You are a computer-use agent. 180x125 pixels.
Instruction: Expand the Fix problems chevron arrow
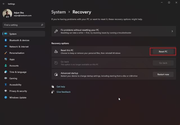pyautogui.click(x=172, y=31)
